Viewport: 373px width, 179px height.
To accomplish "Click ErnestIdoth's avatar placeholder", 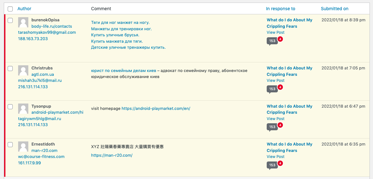I will click(x=23, y=147).
